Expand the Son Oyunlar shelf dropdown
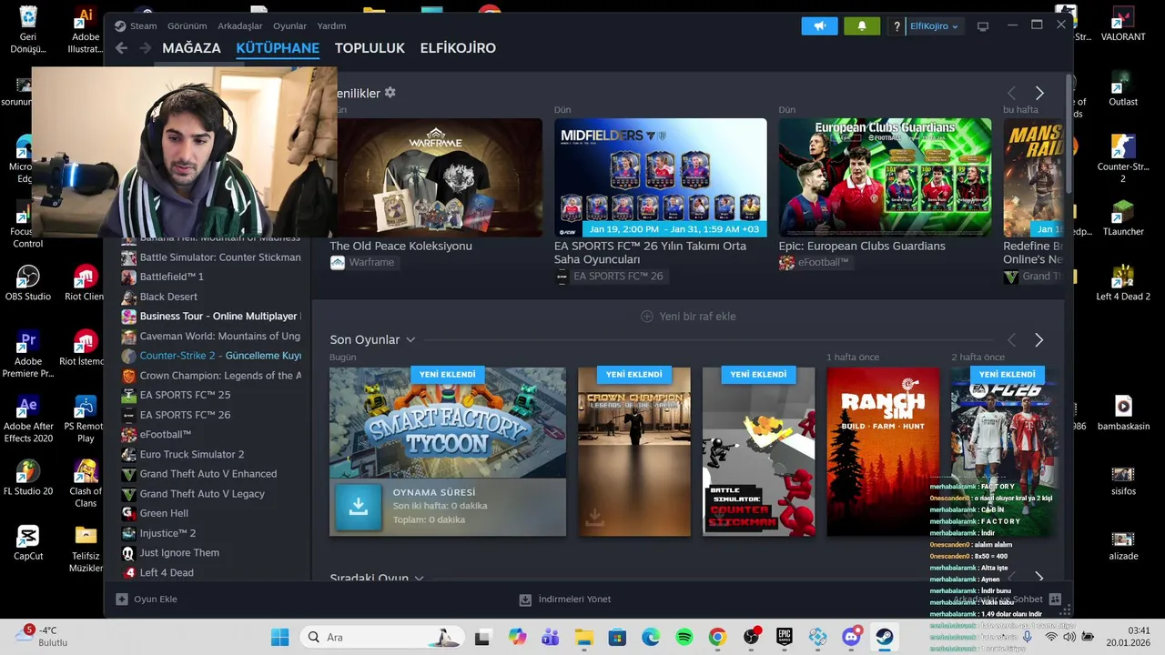The image size is (1165, 655). 410,340
